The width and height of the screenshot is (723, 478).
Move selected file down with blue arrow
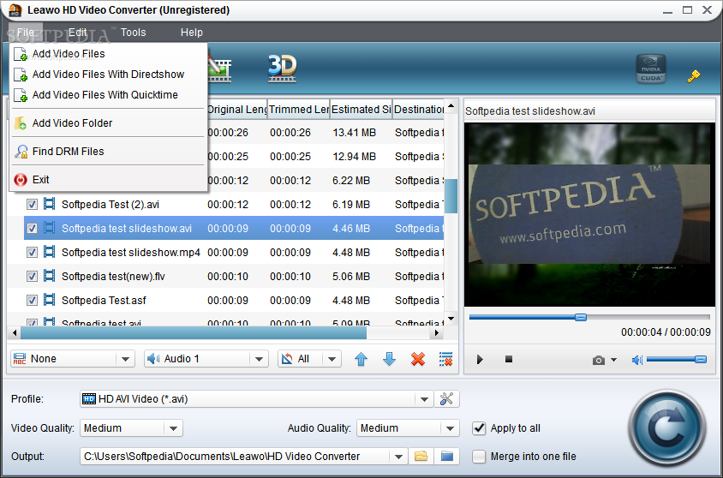click(x=389, y=359)
